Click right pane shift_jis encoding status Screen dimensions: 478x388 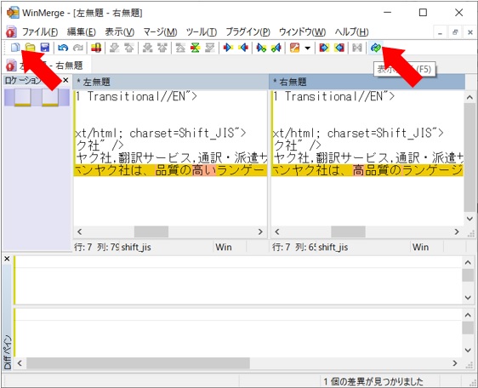333,247
